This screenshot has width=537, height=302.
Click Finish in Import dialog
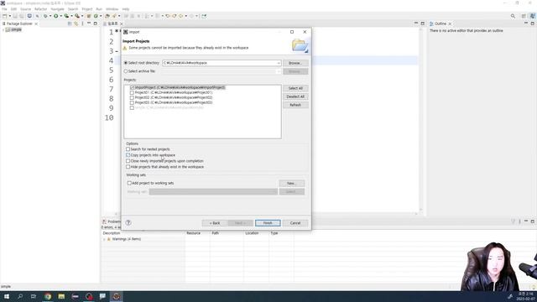point(268,223)
